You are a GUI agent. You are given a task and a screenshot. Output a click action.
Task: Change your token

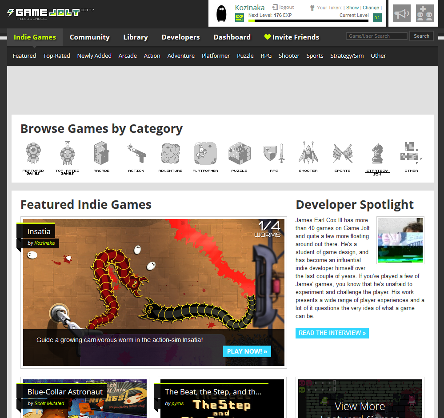click(371, 8)
